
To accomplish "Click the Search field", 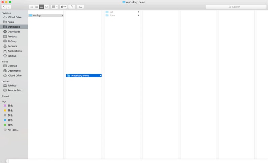I will 236,7.
